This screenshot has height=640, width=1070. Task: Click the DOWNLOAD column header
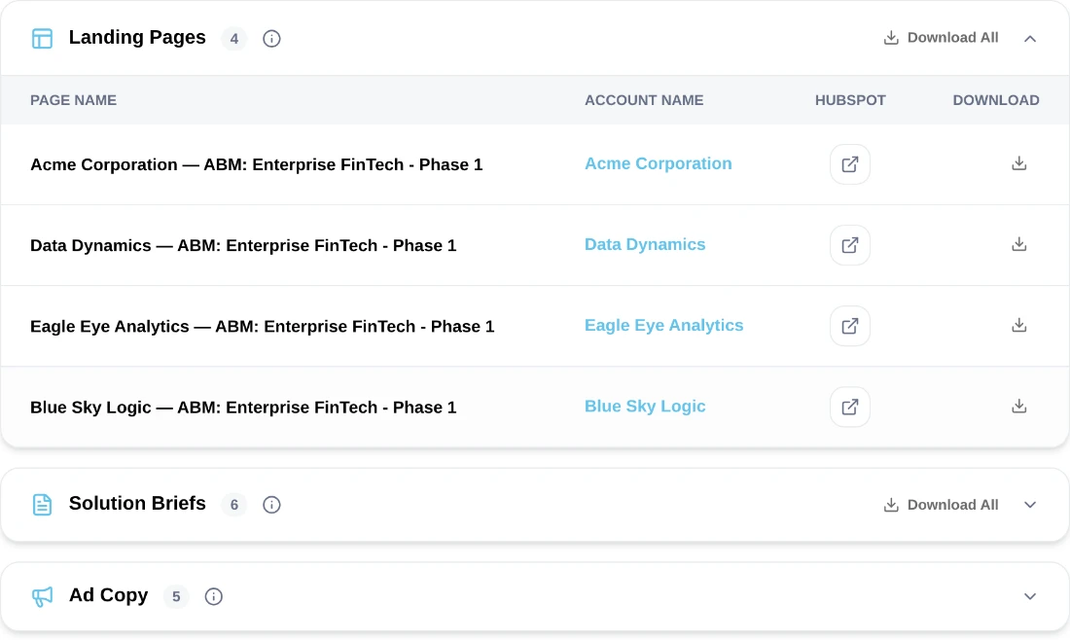(x=996, y=100)
